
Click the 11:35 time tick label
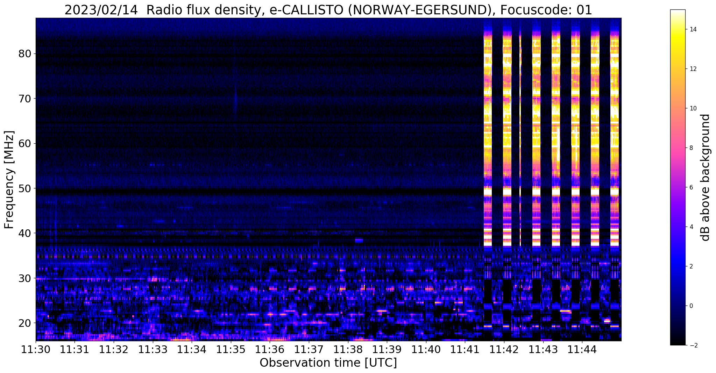(231, 349)
